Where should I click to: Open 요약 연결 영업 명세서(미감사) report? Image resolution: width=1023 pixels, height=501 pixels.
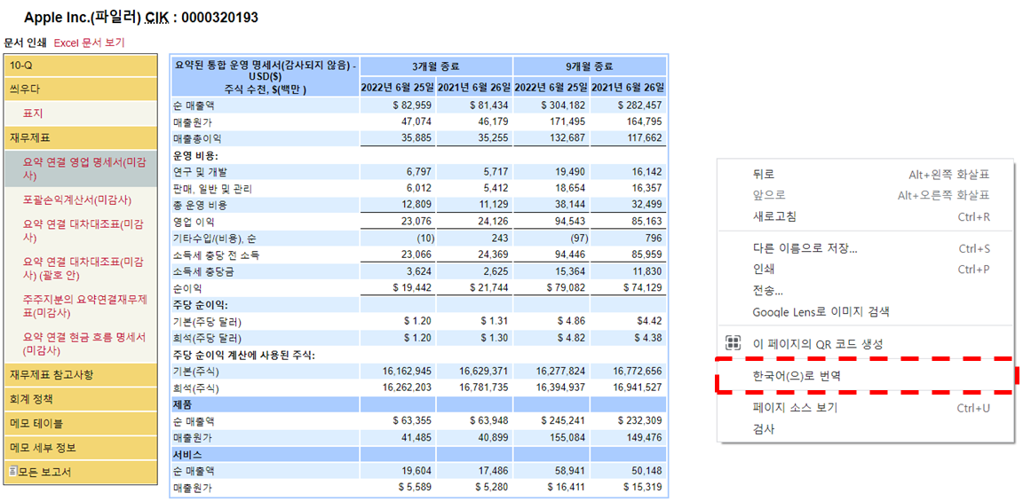(80, 168)
